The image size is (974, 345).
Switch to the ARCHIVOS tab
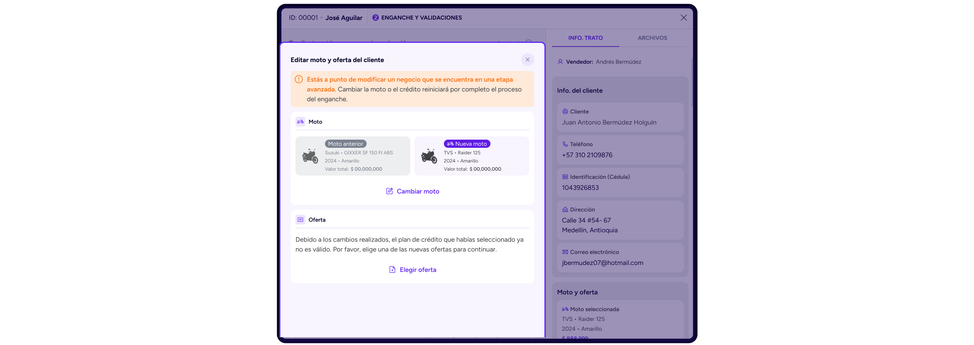coord(652,38)
